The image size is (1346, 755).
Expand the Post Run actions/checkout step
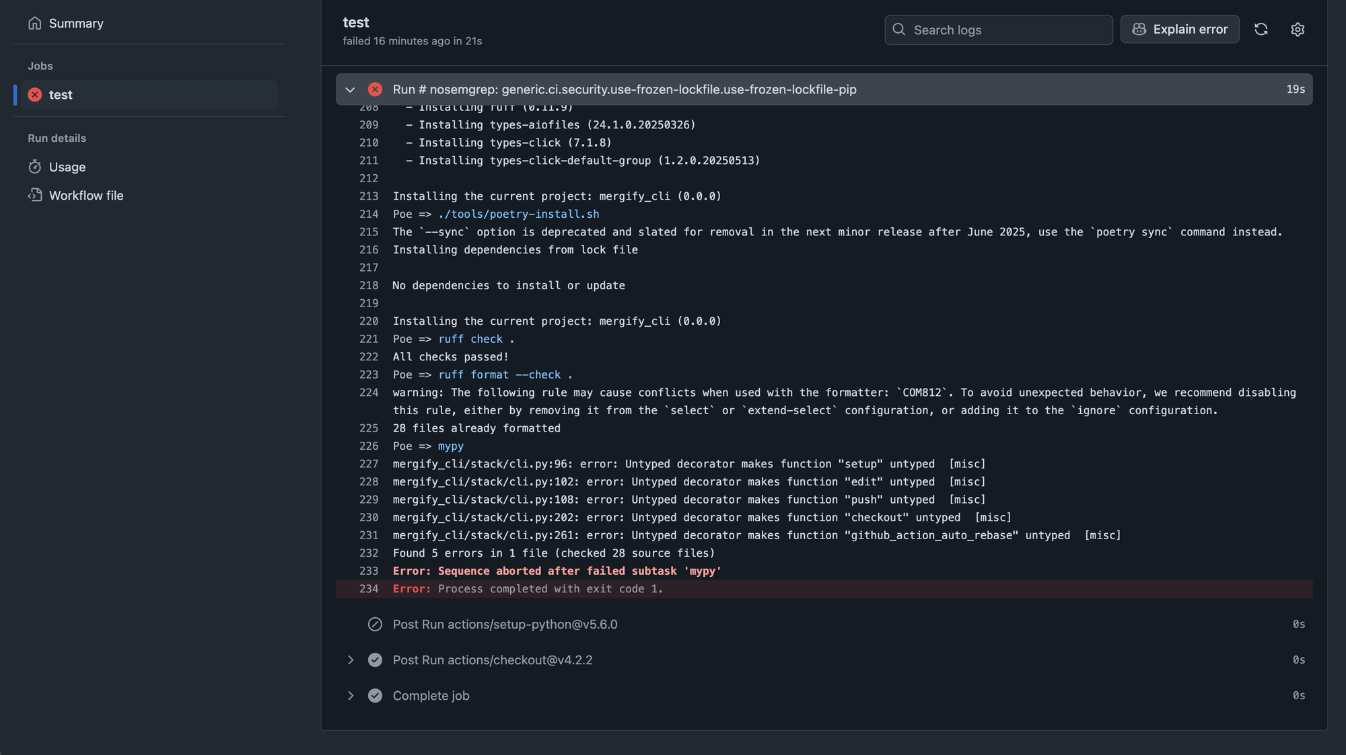point(350,660)
